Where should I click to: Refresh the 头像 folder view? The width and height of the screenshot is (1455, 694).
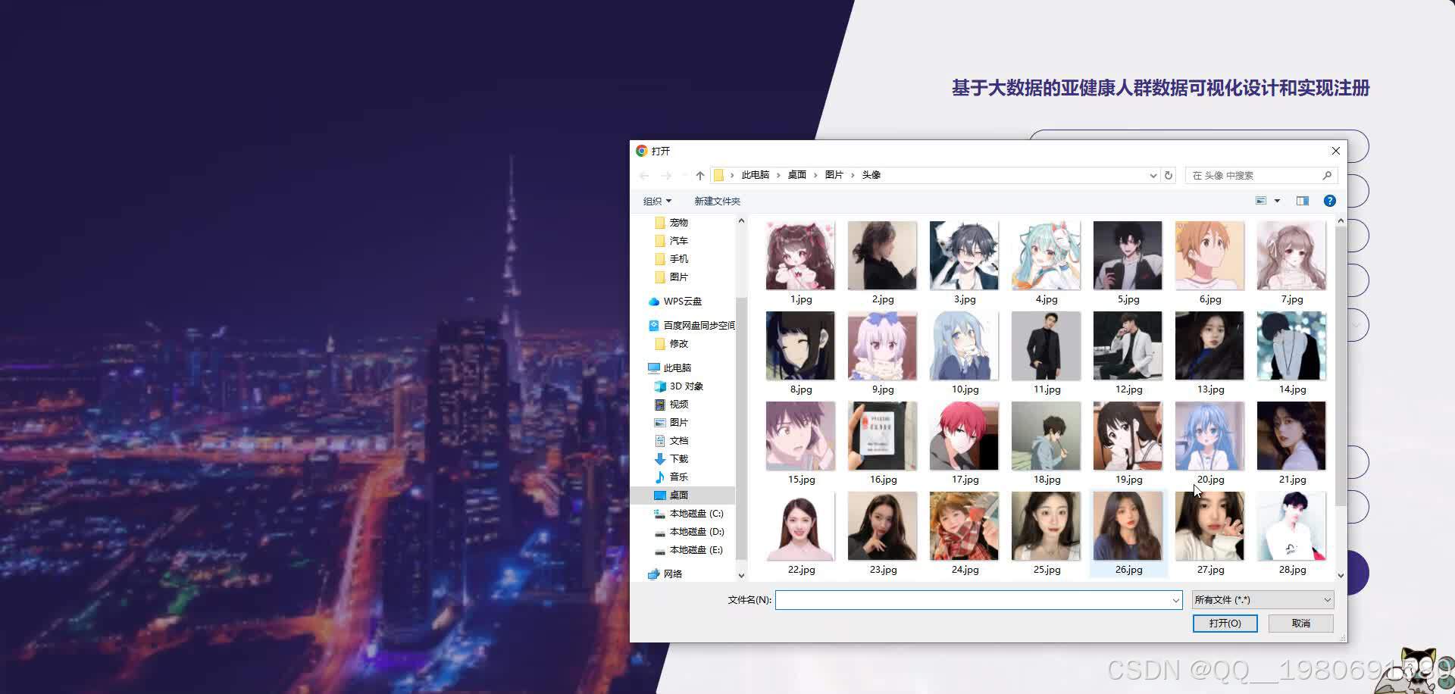(x=1168, y=175)
